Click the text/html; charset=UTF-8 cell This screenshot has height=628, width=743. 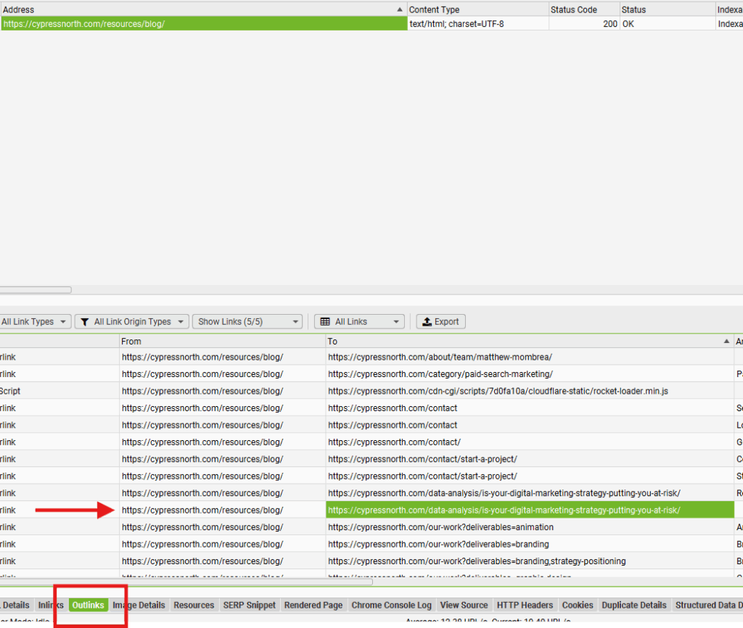tap(477, 24)
